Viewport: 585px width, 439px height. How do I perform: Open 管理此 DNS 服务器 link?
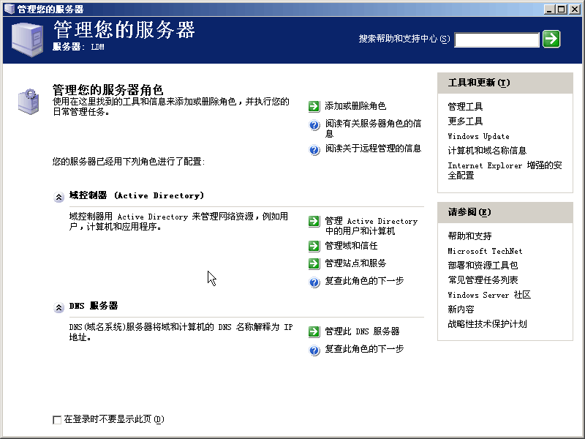coord(362,331)
